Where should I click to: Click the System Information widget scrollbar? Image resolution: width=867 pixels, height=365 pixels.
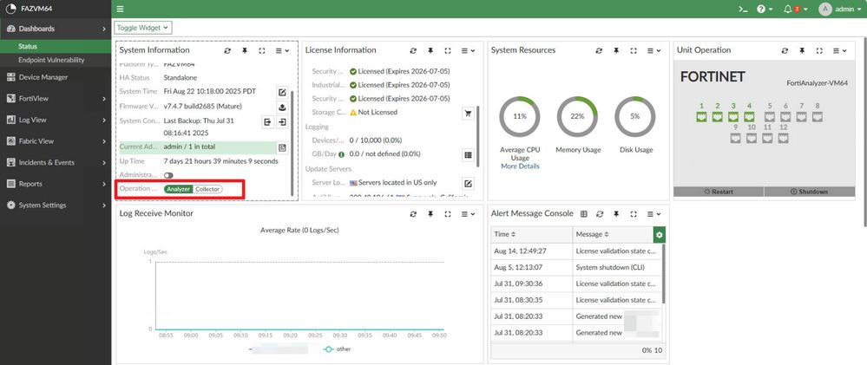tap(292, 143)
